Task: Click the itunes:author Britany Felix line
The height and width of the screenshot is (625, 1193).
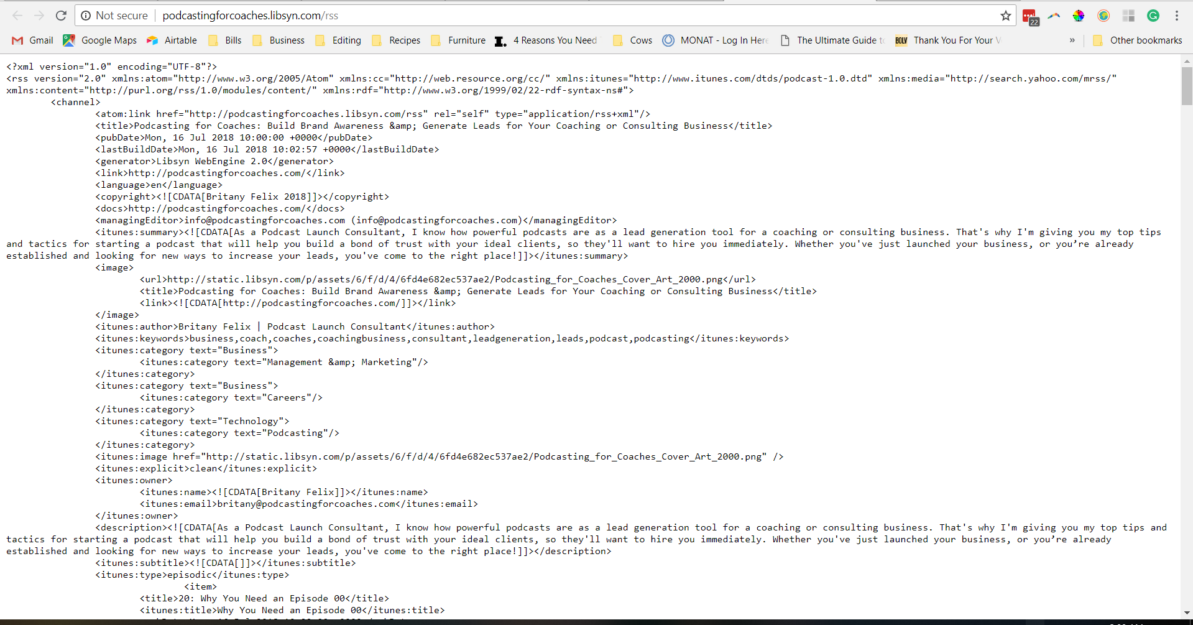Action: (x=295, y=326)
